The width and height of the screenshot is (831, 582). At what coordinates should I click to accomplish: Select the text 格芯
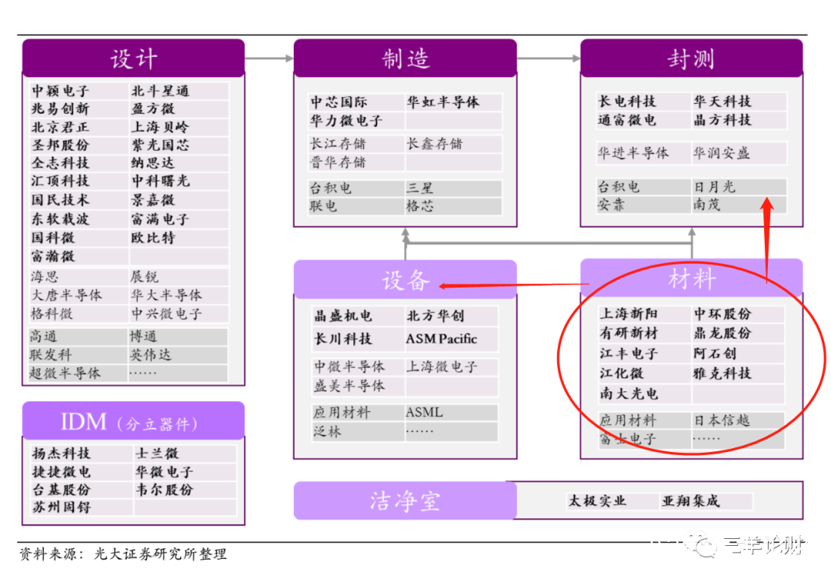[420, 206]
